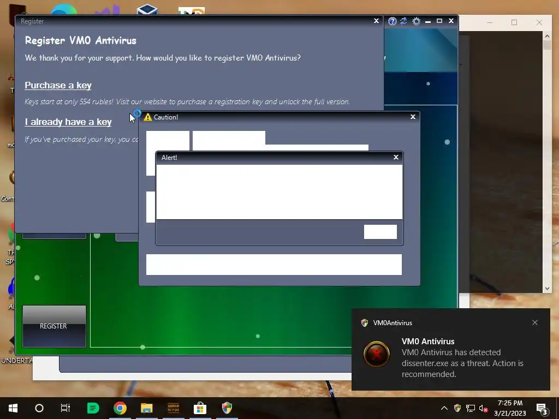The image size is (559, 419).
Task: Close the Caution! dialog
Action: [413, 117]
